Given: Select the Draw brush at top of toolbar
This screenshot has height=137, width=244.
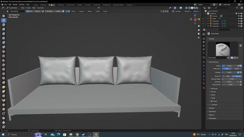Looking at the screenshot, I should 3,16.
